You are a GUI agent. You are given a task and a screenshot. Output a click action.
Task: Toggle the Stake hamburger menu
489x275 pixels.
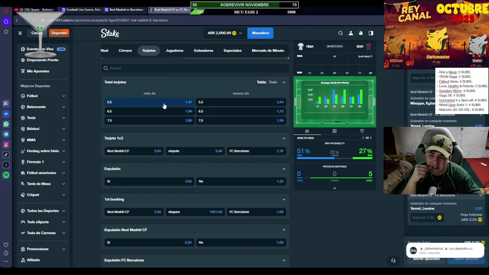[20, 33]
